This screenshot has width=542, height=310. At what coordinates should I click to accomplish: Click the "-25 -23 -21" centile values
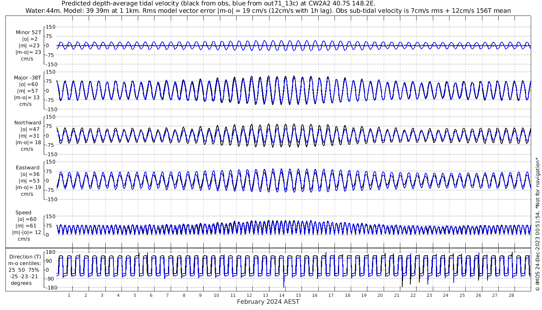point(24,277)
